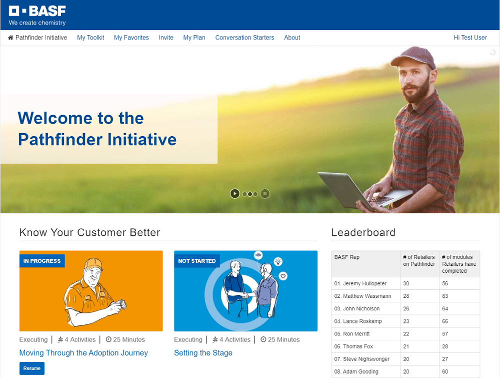Click the home icon beside Pathfinder Initiative
The image size is (500, 378).
click(x=10, y=38)
